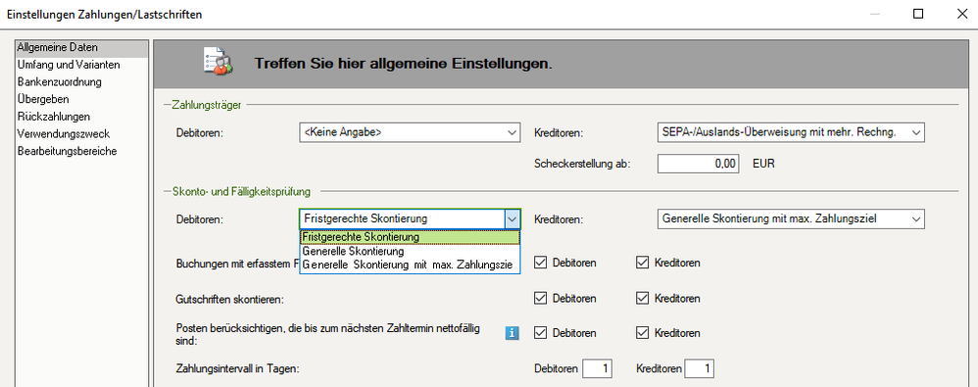
Task: Toggle Kreditoren checkbox for Posten berücksichtigen
Action: coord(643,333)
